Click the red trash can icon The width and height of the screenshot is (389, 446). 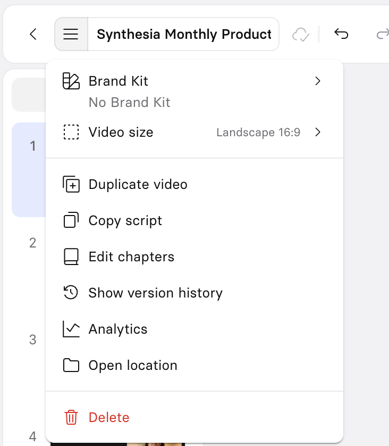pyautogui.click(x=71, y=417)
